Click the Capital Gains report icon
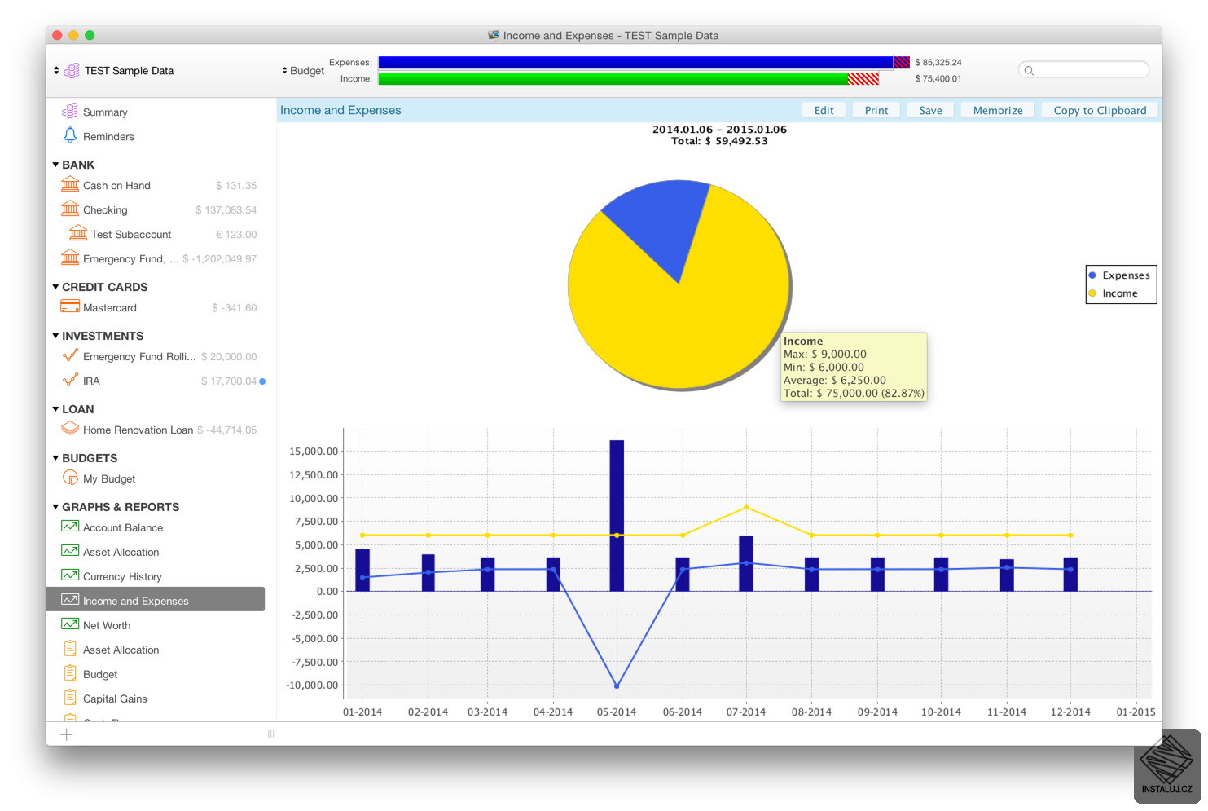Image resolution: width=1208 pixels, height=811 pixels. click(70, 698)
